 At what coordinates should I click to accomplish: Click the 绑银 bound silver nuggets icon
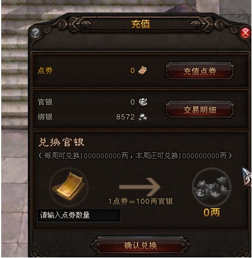tap(143, 117)
